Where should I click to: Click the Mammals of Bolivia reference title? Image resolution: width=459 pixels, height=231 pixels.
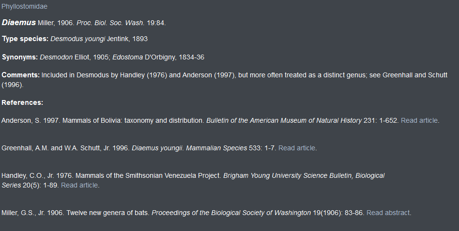click(133, 121)
